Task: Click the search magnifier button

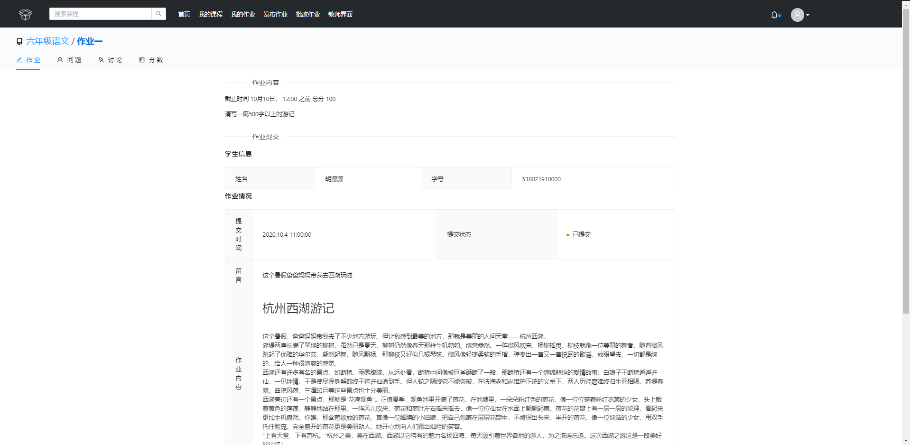Action: (159, 14)
